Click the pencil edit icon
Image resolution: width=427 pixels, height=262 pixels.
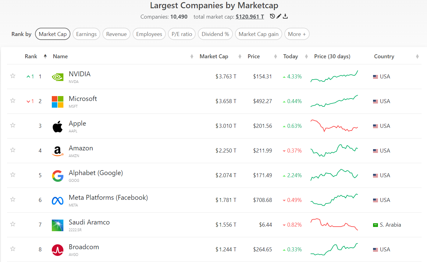click(x=279, y=16)
